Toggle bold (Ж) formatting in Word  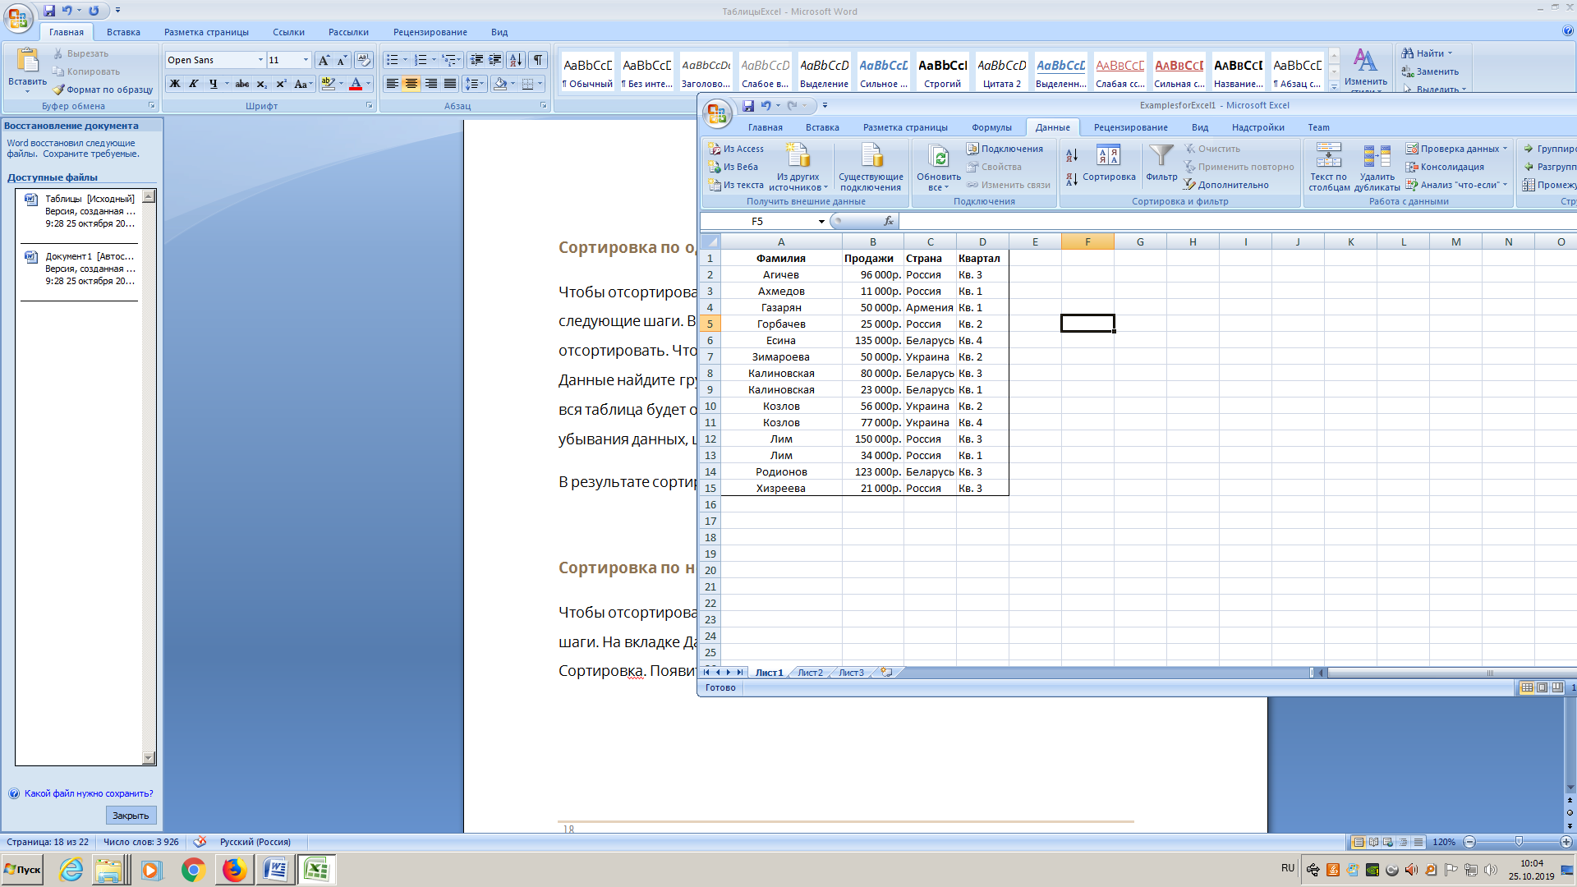tap(174, 84)
